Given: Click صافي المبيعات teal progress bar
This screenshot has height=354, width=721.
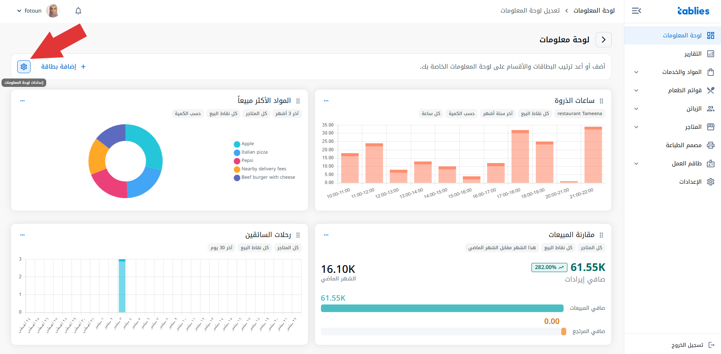Looking at the screenshot, I should (x=442, y=308).
